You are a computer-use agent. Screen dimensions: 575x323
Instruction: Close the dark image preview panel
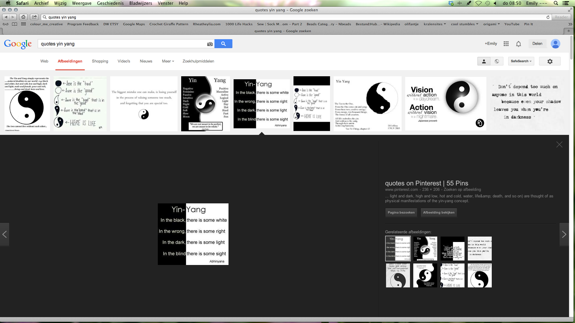pyautogui.click(x=559, y=145)
